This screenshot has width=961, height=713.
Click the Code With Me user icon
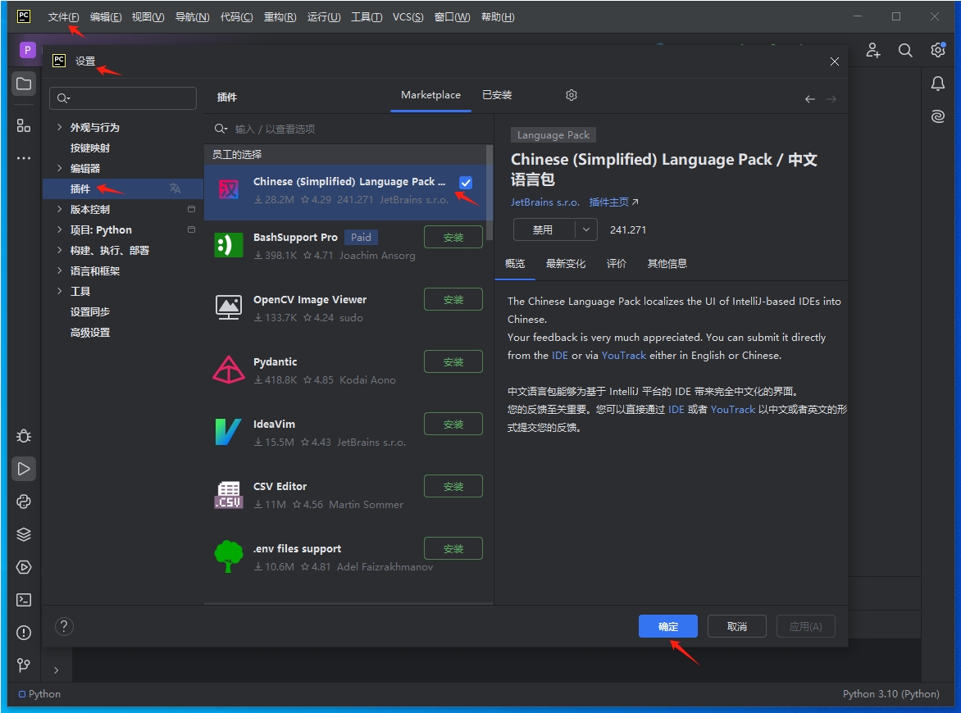(x=873, y=50)
